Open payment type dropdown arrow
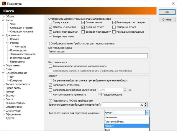The width and height of the screenshot is (177, 131). [147, 112]
